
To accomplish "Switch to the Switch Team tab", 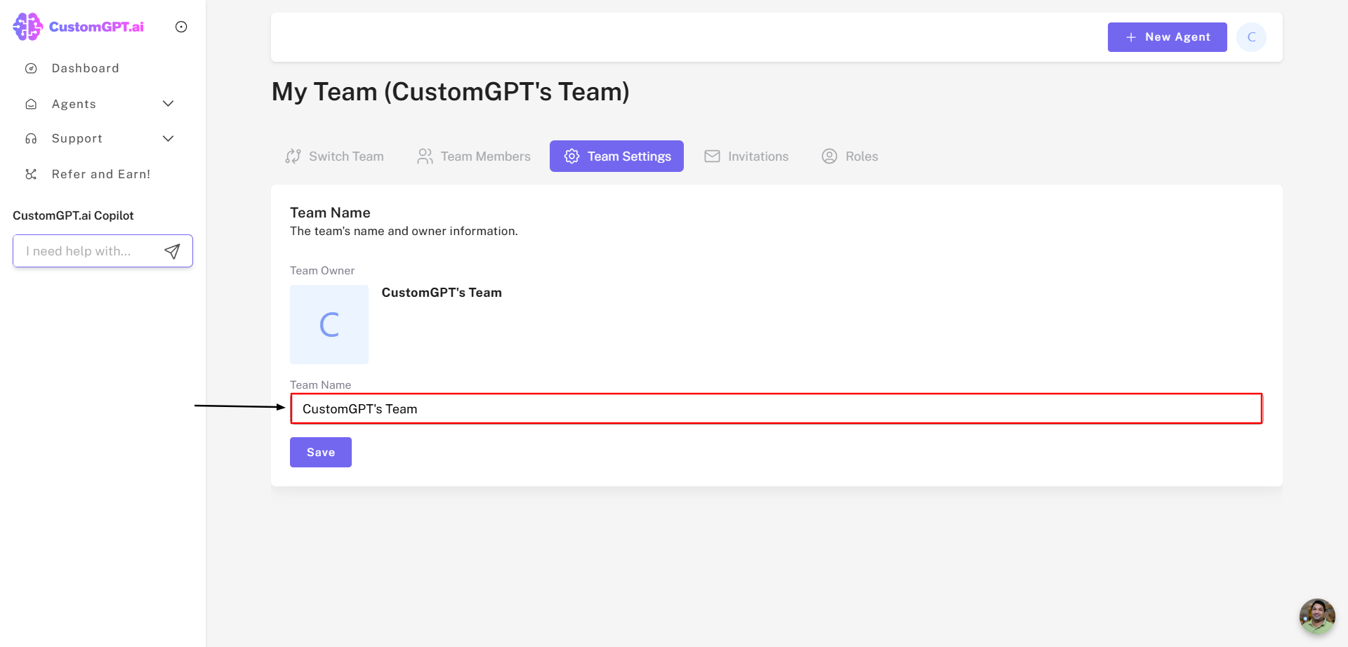I will pyautogui.click(x=334, y=156).
